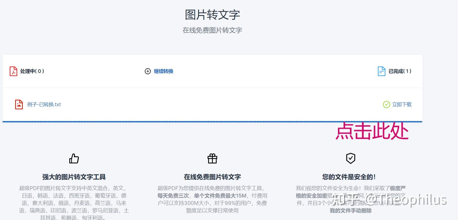Click the subtitle 在线免费图片转文字
Viewport: 458px width, 220px height.
pyautogui.click(x=212, y=30)
